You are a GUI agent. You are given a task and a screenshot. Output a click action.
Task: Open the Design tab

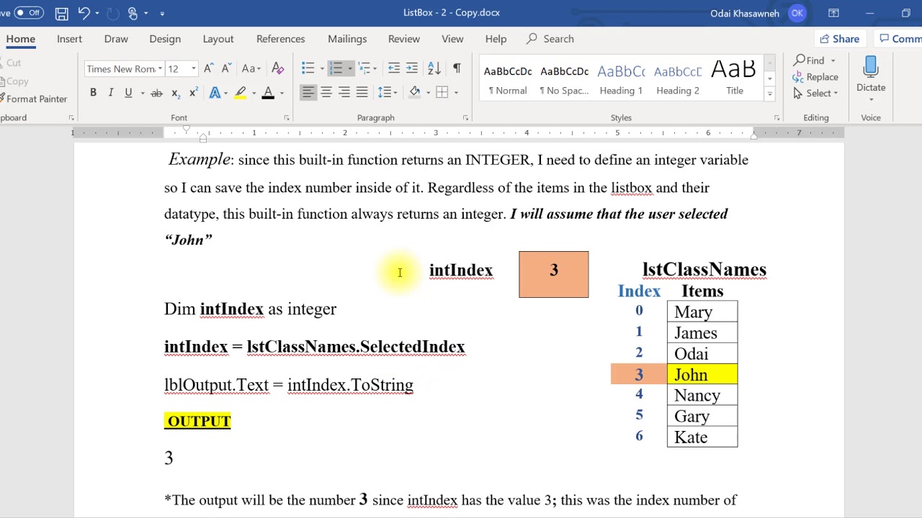(165, 39)
